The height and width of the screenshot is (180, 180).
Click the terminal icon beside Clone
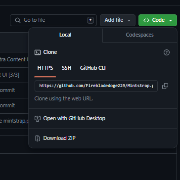point(38,52)
